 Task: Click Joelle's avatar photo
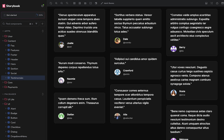click(x=61, y=45)
